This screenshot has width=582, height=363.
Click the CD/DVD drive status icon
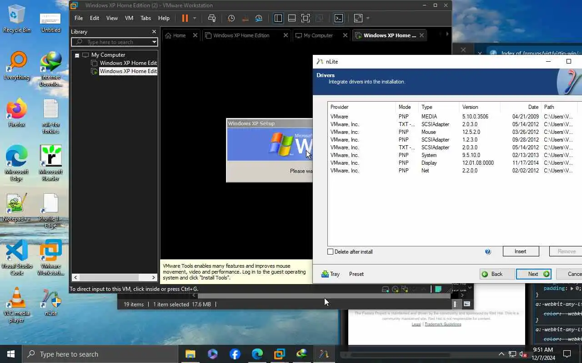pyautogui.click(x=395, y=289)
